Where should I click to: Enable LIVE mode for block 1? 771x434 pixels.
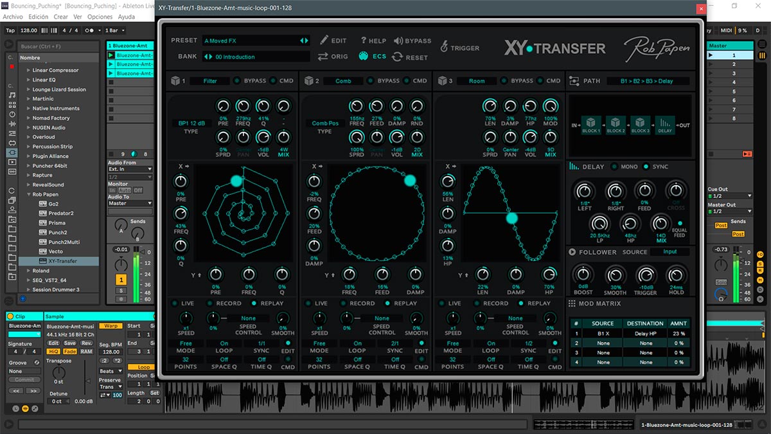pos(175,303)
